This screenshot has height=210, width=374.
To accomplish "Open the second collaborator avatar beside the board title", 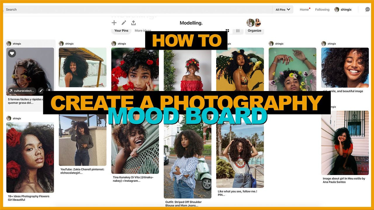I will (x=257, y=23).
